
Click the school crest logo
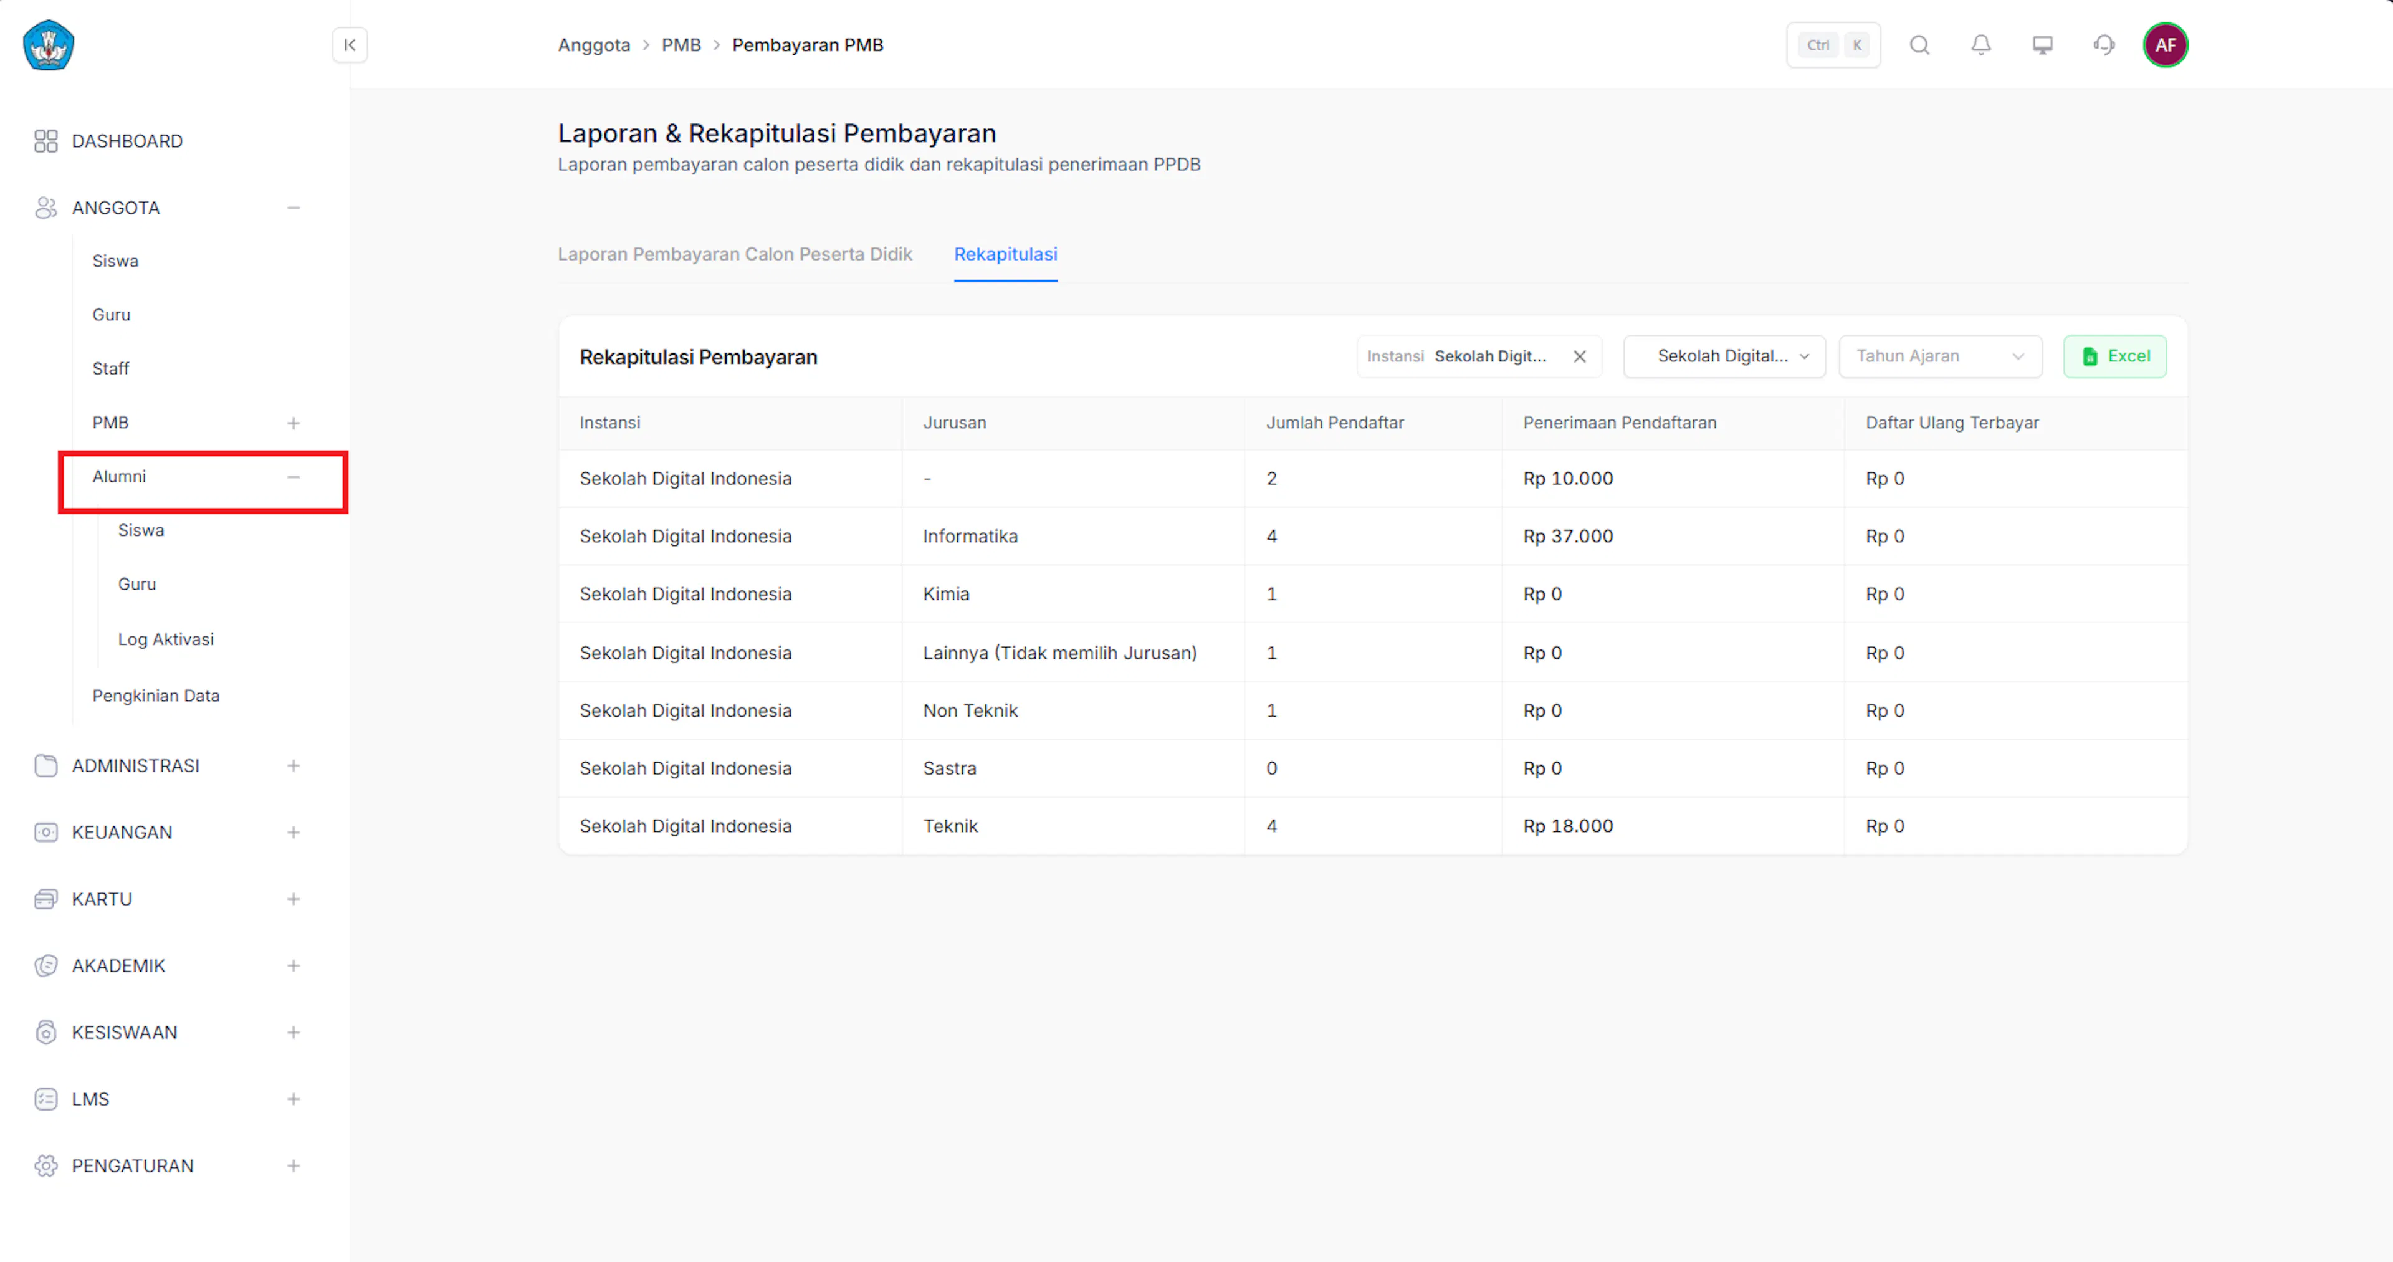click(49, 45)
